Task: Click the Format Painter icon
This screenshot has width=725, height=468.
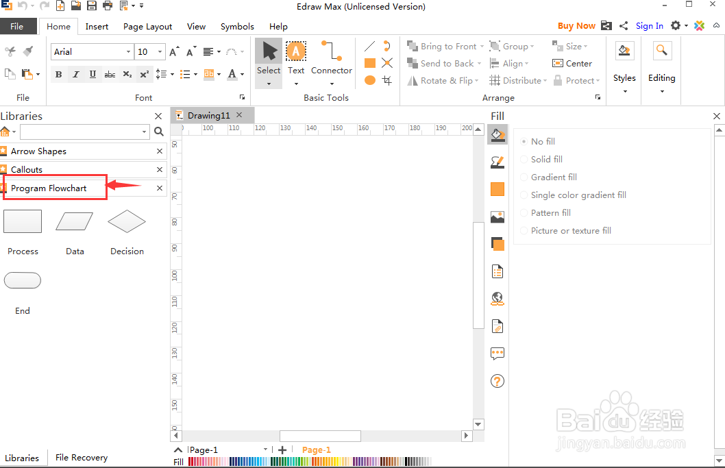Action: pos(28,51)
